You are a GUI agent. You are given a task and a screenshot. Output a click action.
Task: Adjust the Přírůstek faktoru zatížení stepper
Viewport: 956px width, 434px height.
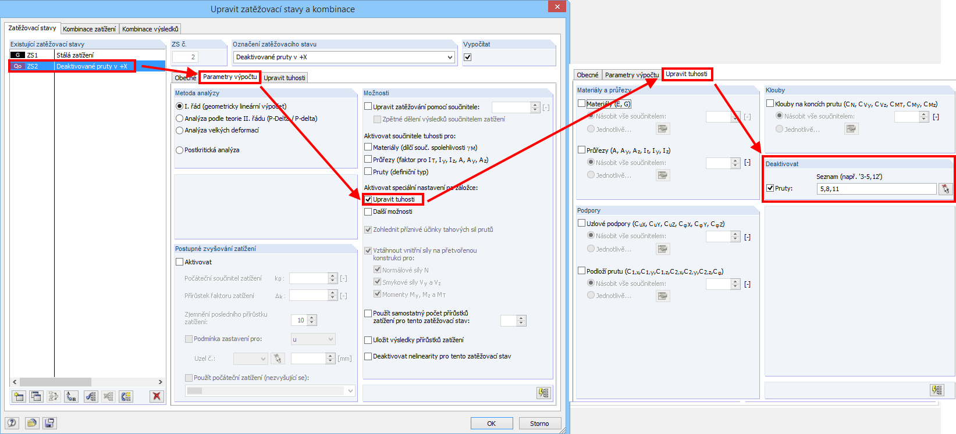click(x=333, y=295)
